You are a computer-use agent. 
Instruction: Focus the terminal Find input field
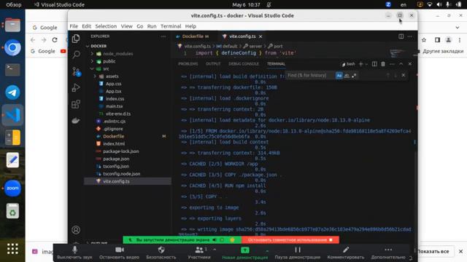(x=311, y=76)
